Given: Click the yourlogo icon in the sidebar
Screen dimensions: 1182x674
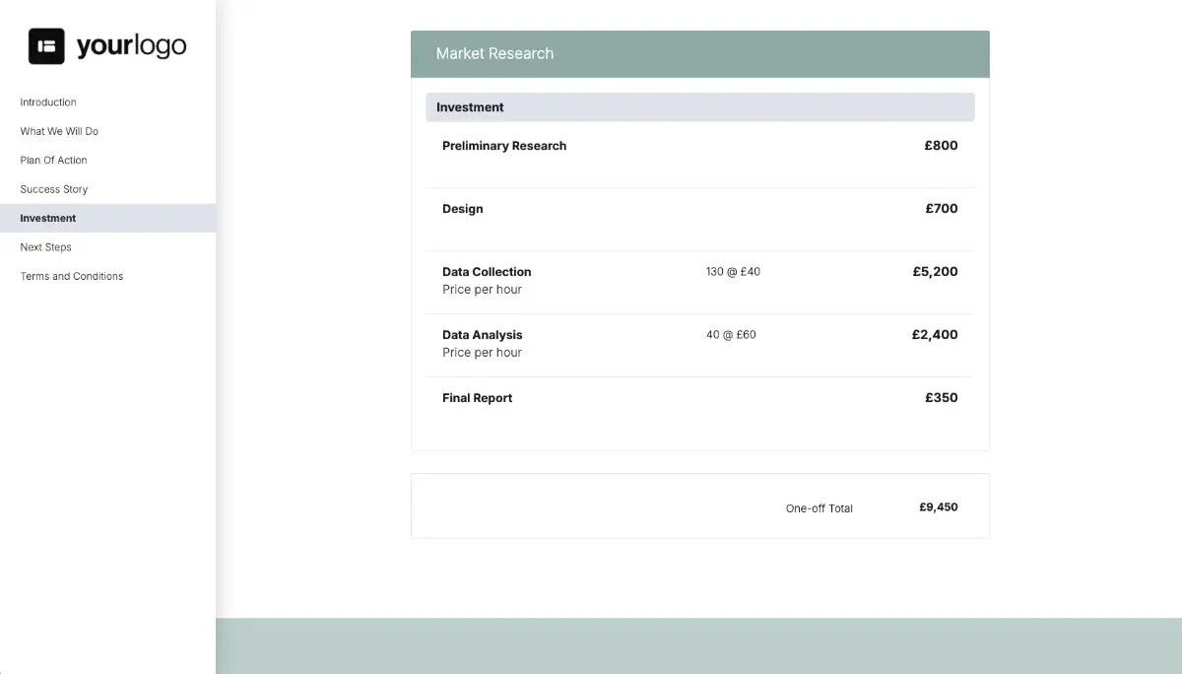Looking at the screenshot, I should coord(46,44).
